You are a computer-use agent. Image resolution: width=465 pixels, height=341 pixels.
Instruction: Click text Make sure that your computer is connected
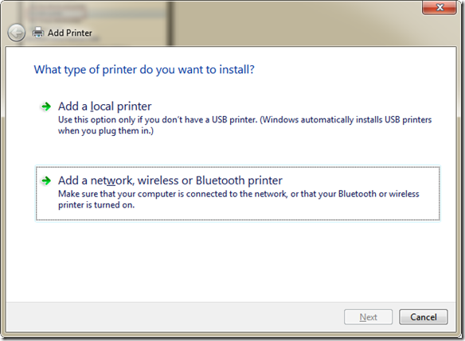[238, 200]
